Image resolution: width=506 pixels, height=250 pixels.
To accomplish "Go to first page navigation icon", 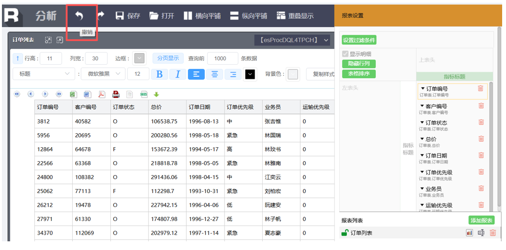I will 17,94.
